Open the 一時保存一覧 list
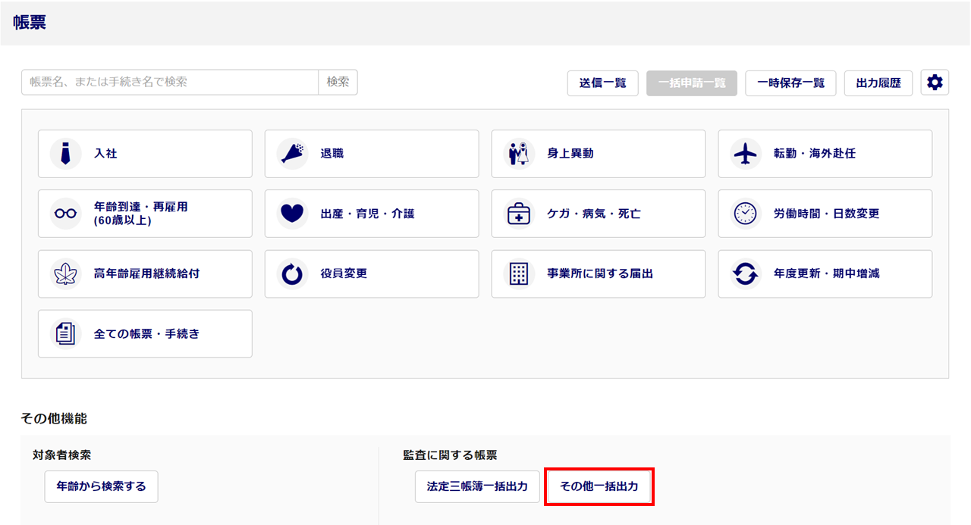The image size is (971, 525). 790,83
